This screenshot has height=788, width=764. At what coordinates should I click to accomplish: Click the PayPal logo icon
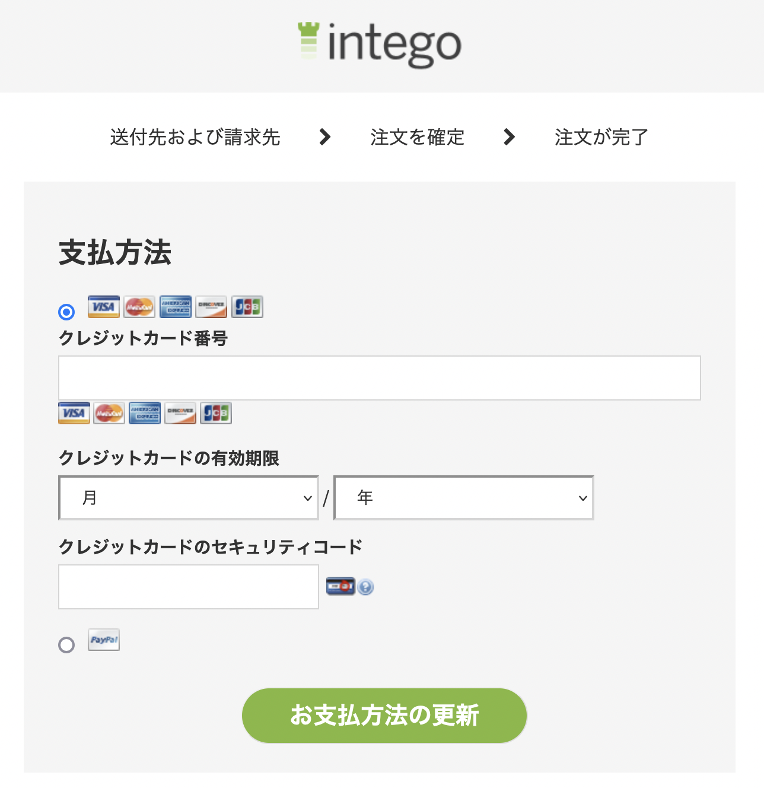point(104,640)
